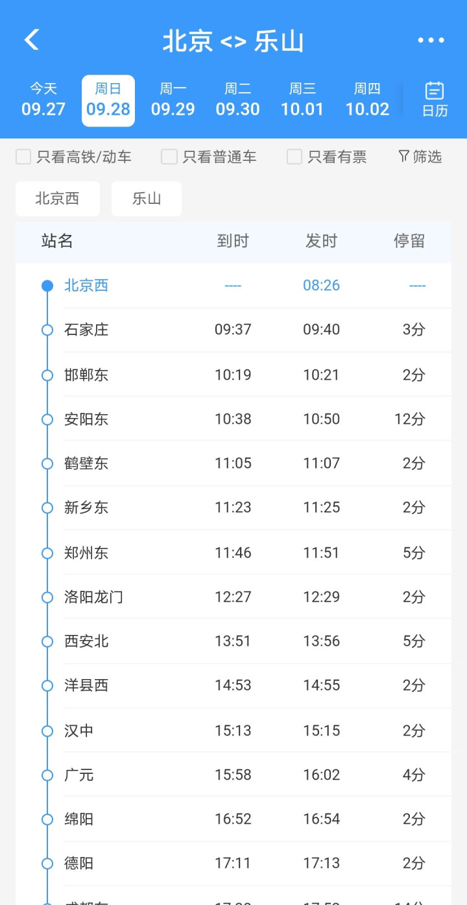Select 周四 10.02 date tab
Screen dimensions: 467x905
pos(367,99)
